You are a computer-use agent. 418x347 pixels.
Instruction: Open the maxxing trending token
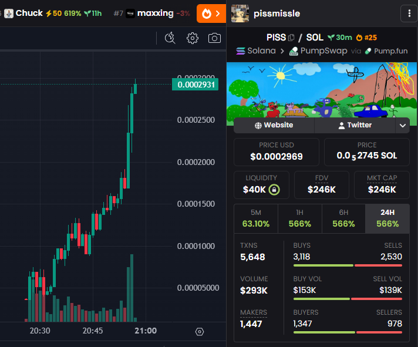coord(152,14)
